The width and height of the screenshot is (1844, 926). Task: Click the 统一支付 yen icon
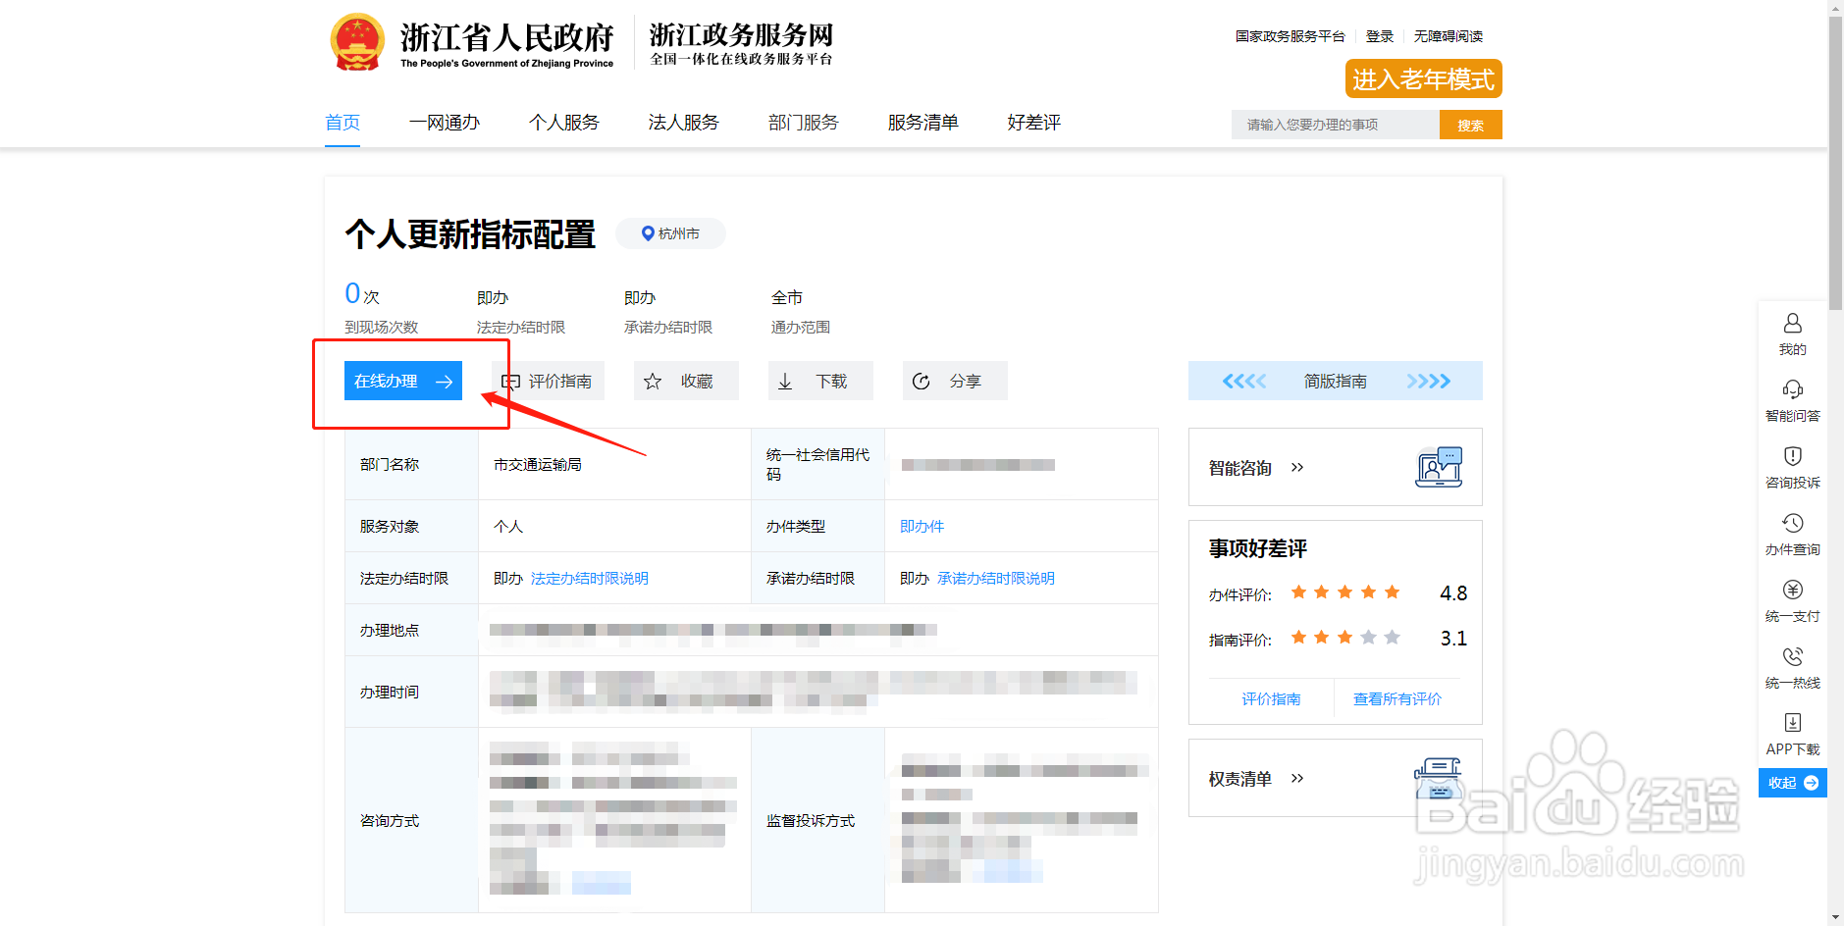click(x=1792, y=590)
